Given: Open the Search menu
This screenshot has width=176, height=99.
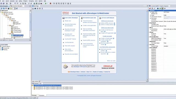Looking at the screenshot, I should coord(7,1).
